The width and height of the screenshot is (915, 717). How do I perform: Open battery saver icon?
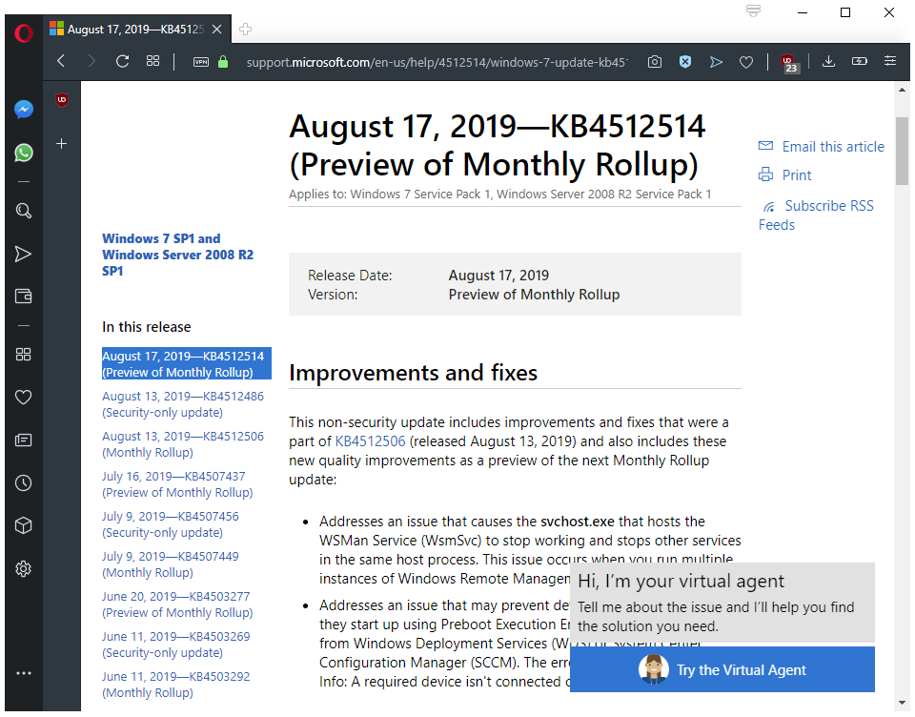pyautogui.click(x=860, y=61)
